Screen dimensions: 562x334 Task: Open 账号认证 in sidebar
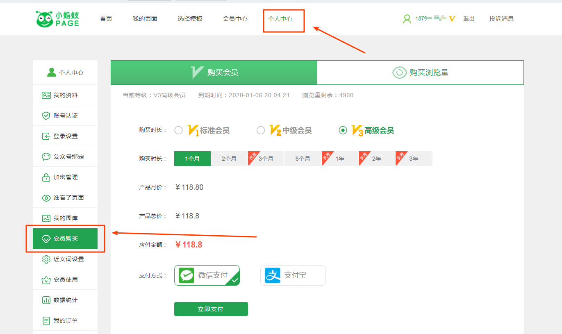[65, 116]
